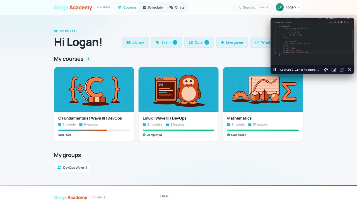
Task: Open the Logan profile dropdown
Action: pyautogui.click(x=289, y=7)
